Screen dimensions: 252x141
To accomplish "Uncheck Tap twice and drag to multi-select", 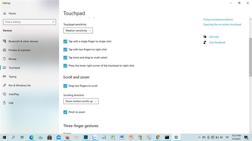I will coord(65,58).
